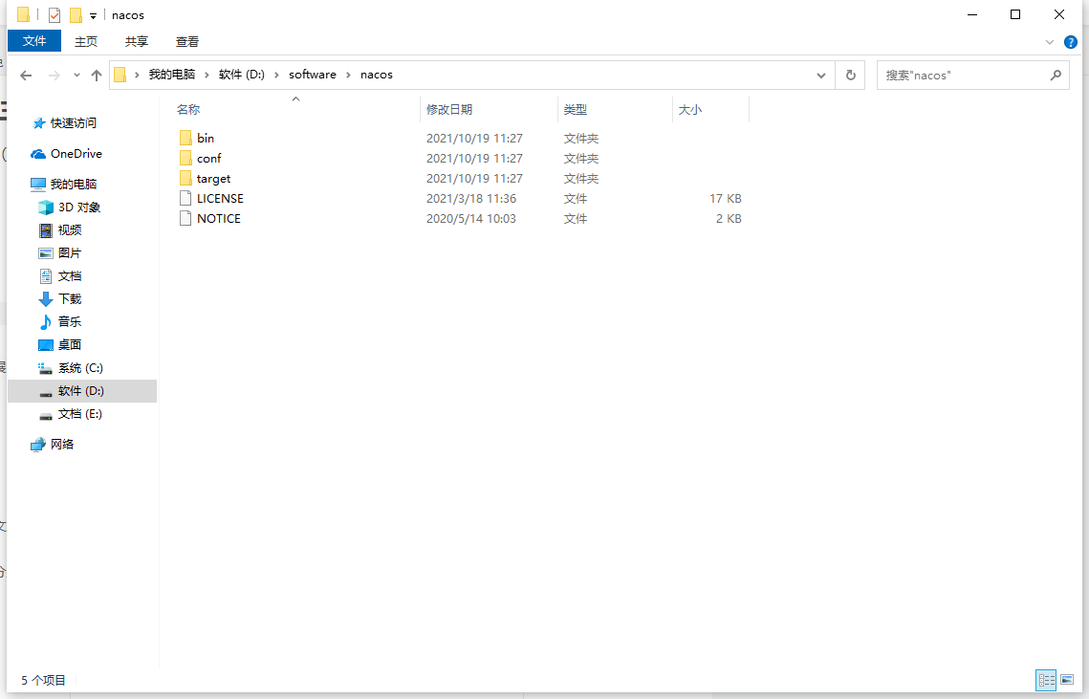The width and height of the screenshot is (1089, 699).
Task: Select the LICENSE file icon
Action: [185, 199]
